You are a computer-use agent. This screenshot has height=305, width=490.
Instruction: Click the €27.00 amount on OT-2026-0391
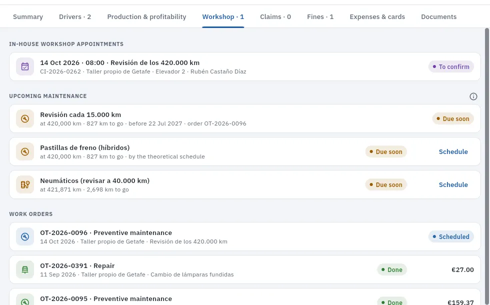[x=462, y=269]
